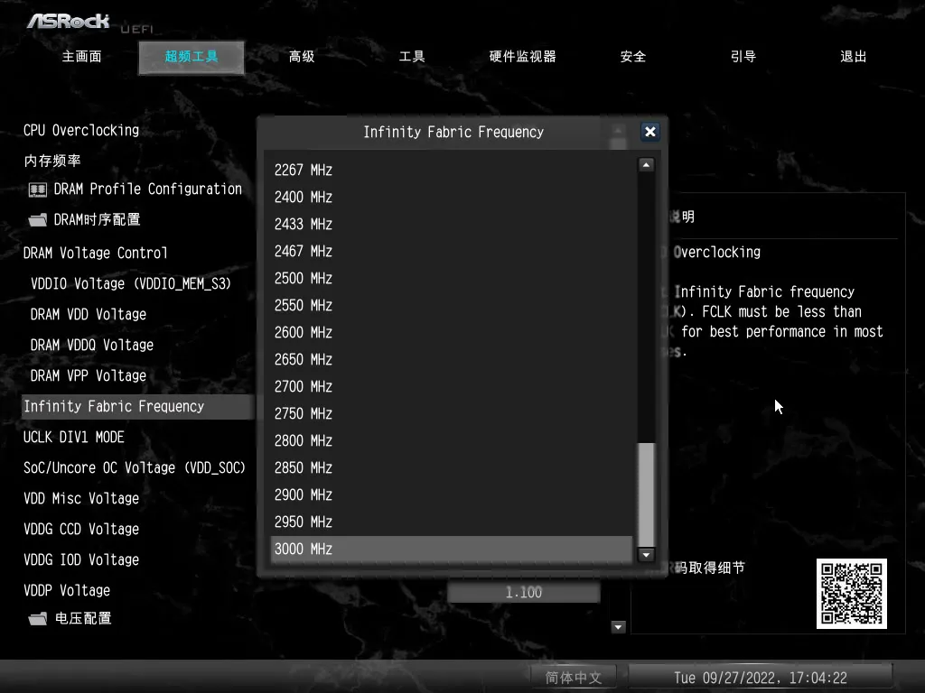
Task: Select 2700 MHz frequency option
Action: 452,387
